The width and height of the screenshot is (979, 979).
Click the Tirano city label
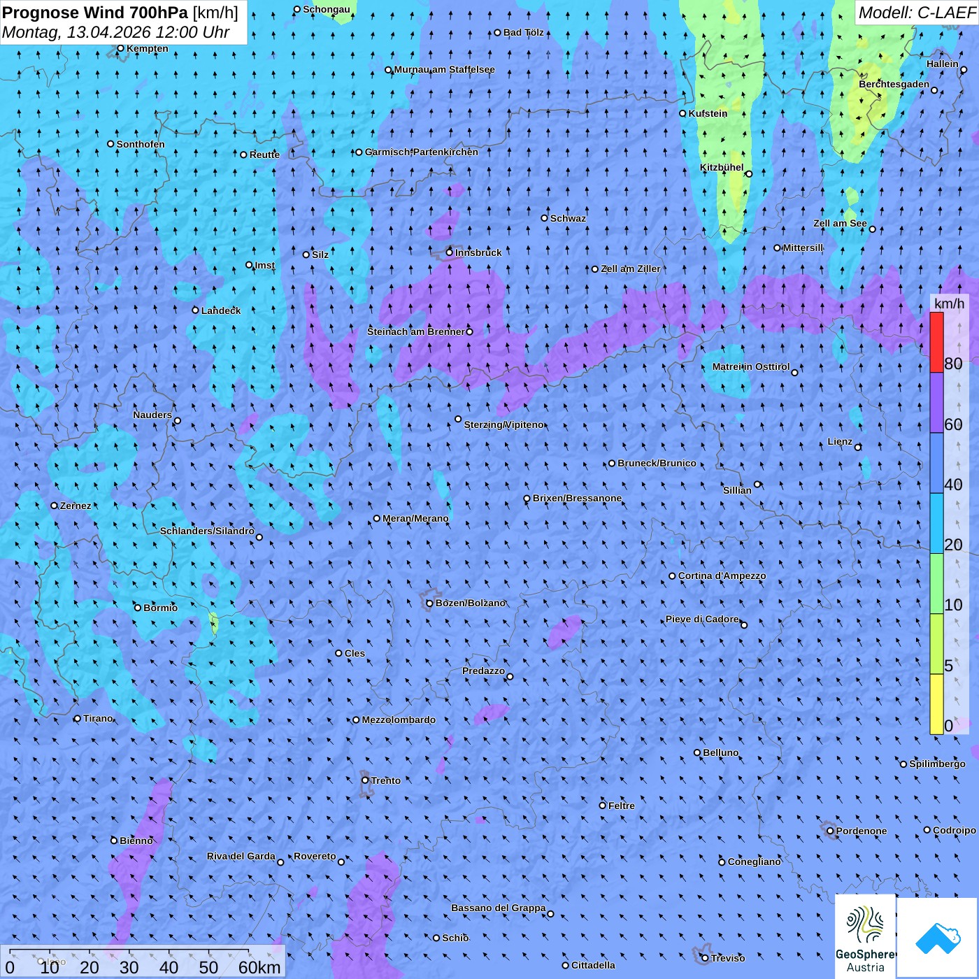98,718
